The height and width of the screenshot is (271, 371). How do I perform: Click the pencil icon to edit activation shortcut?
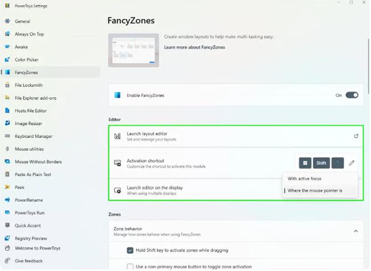(x=352, y=163)
